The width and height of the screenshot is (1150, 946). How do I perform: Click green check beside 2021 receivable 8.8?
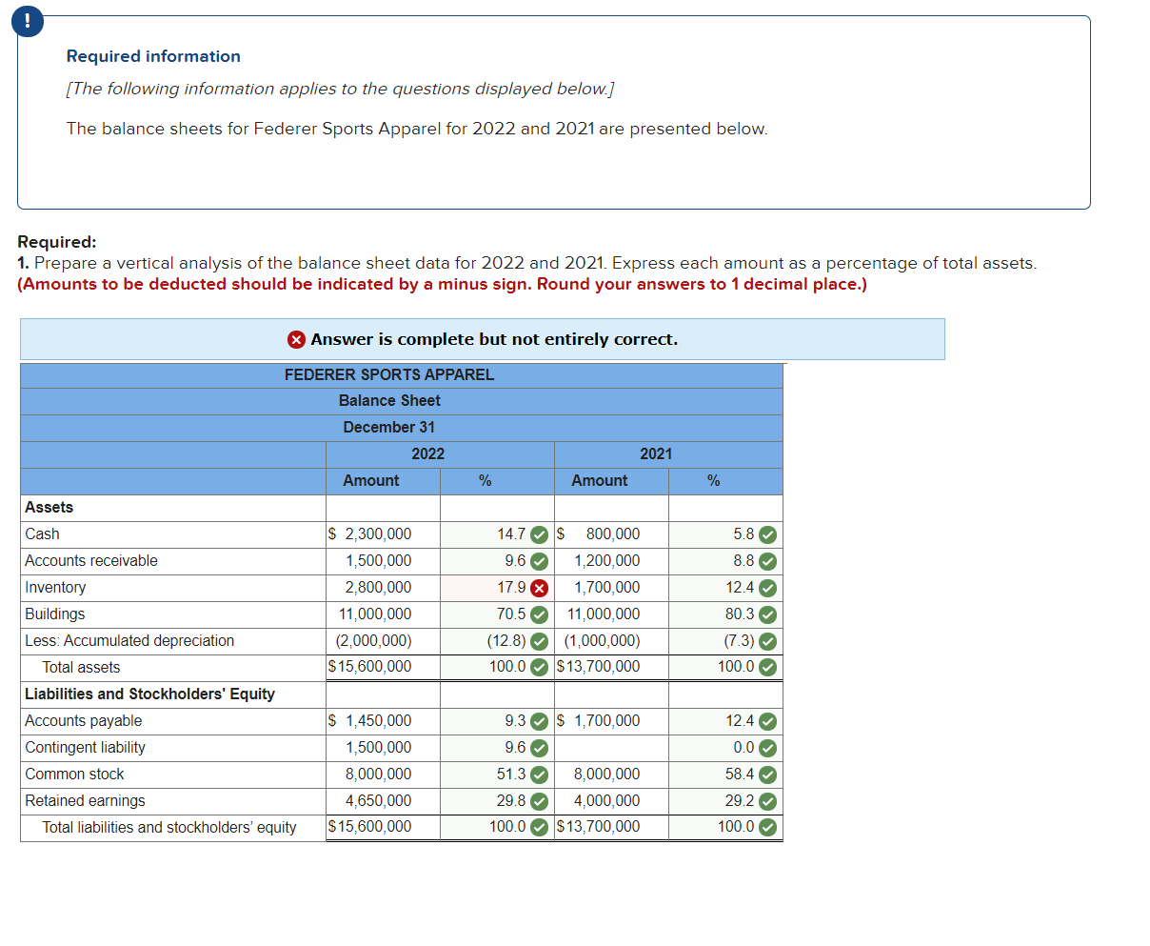767,561
